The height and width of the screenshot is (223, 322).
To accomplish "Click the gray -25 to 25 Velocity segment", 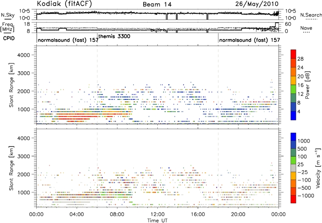I will pos(293,168).
